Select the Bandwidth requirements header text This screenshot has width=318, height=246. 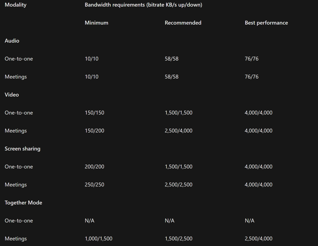[143, 5]
